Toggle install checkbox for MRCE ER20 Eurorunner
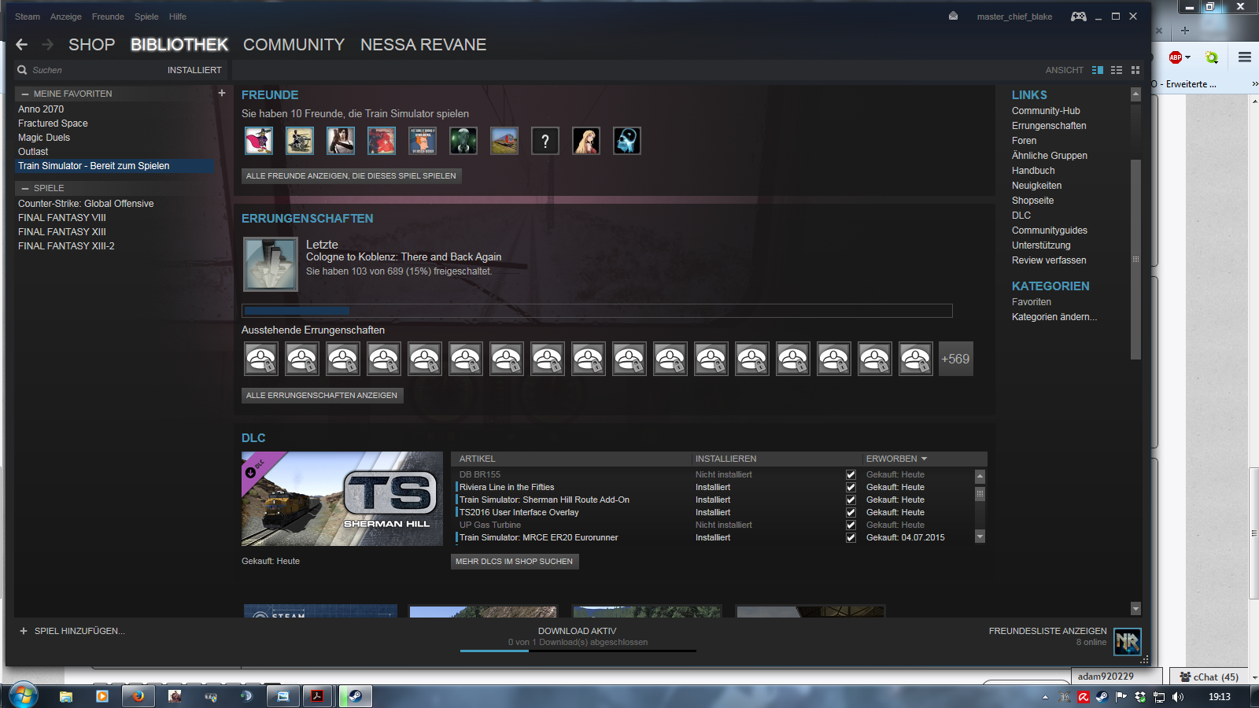This screenshot has width=1259, height=708. 851,538
